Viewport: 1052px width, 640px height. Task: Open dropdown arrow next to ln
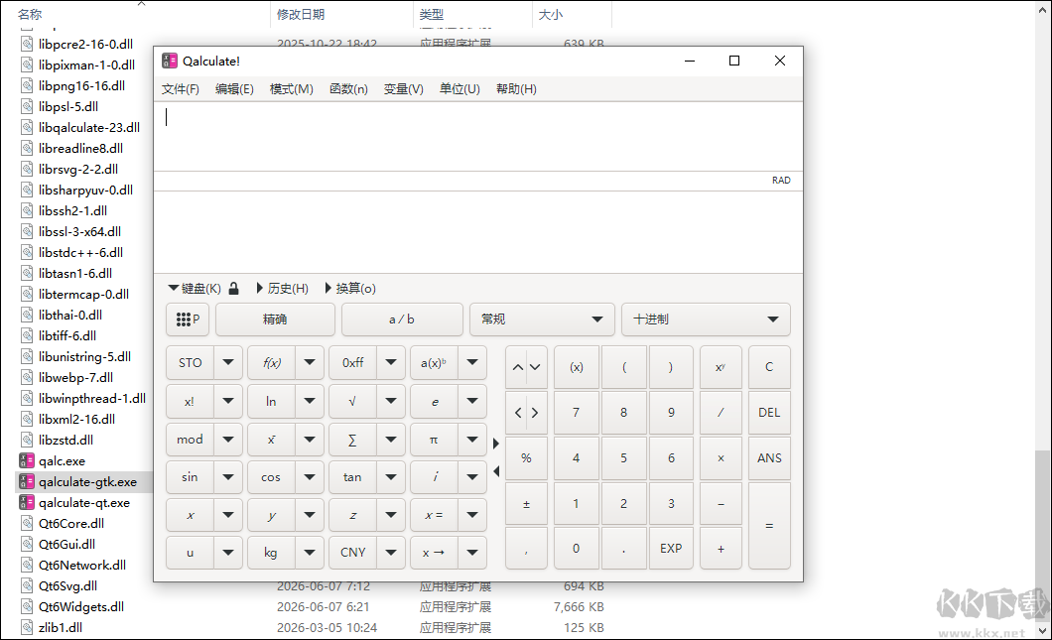(310, 401)
